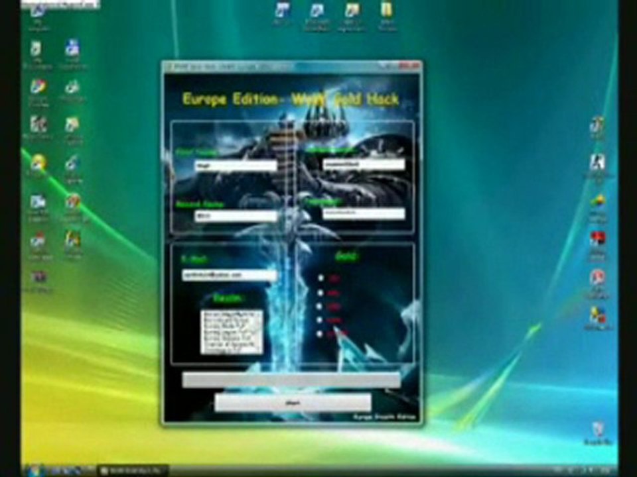Viewport: 637px width, 477px height.
Task: Select the My Computer desktop icon
Action: (x=38, y=19)
